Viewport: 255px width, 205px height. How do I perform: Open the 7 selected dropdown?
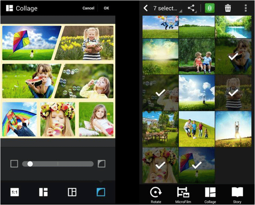(x=167, y=8)
